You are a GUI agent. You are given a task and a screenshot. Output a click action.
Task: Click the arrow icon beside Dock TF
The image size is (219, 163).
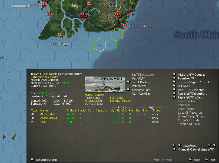(x=174, y=90)
